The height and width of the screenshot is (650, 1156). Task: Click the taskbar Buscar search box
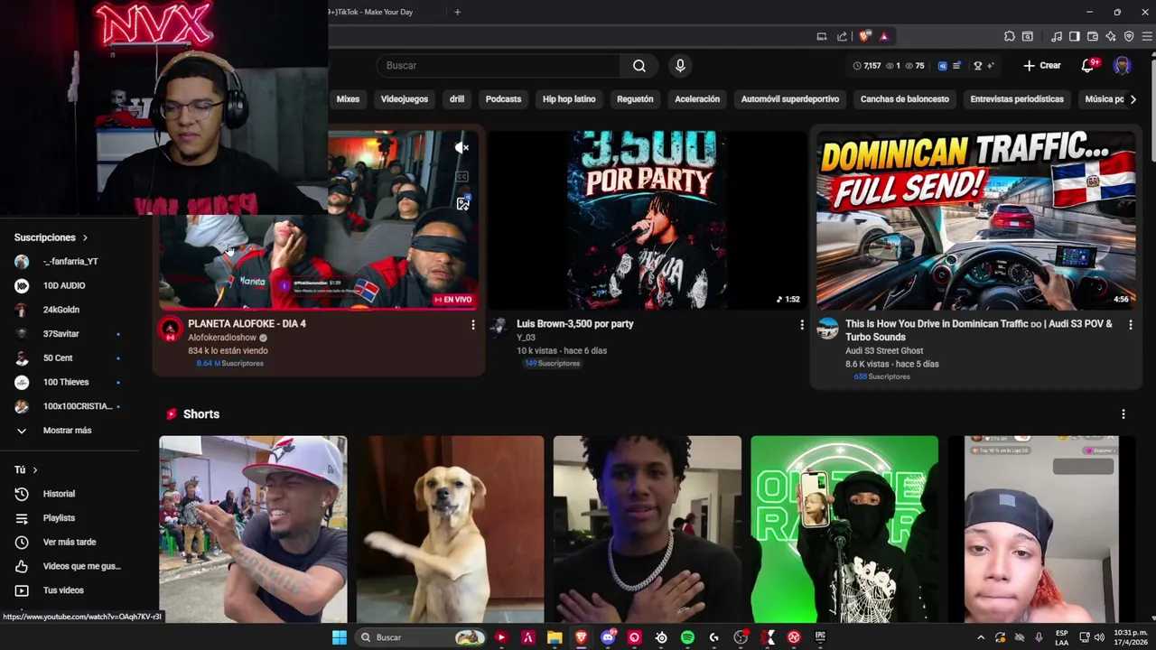click(423, 637)
